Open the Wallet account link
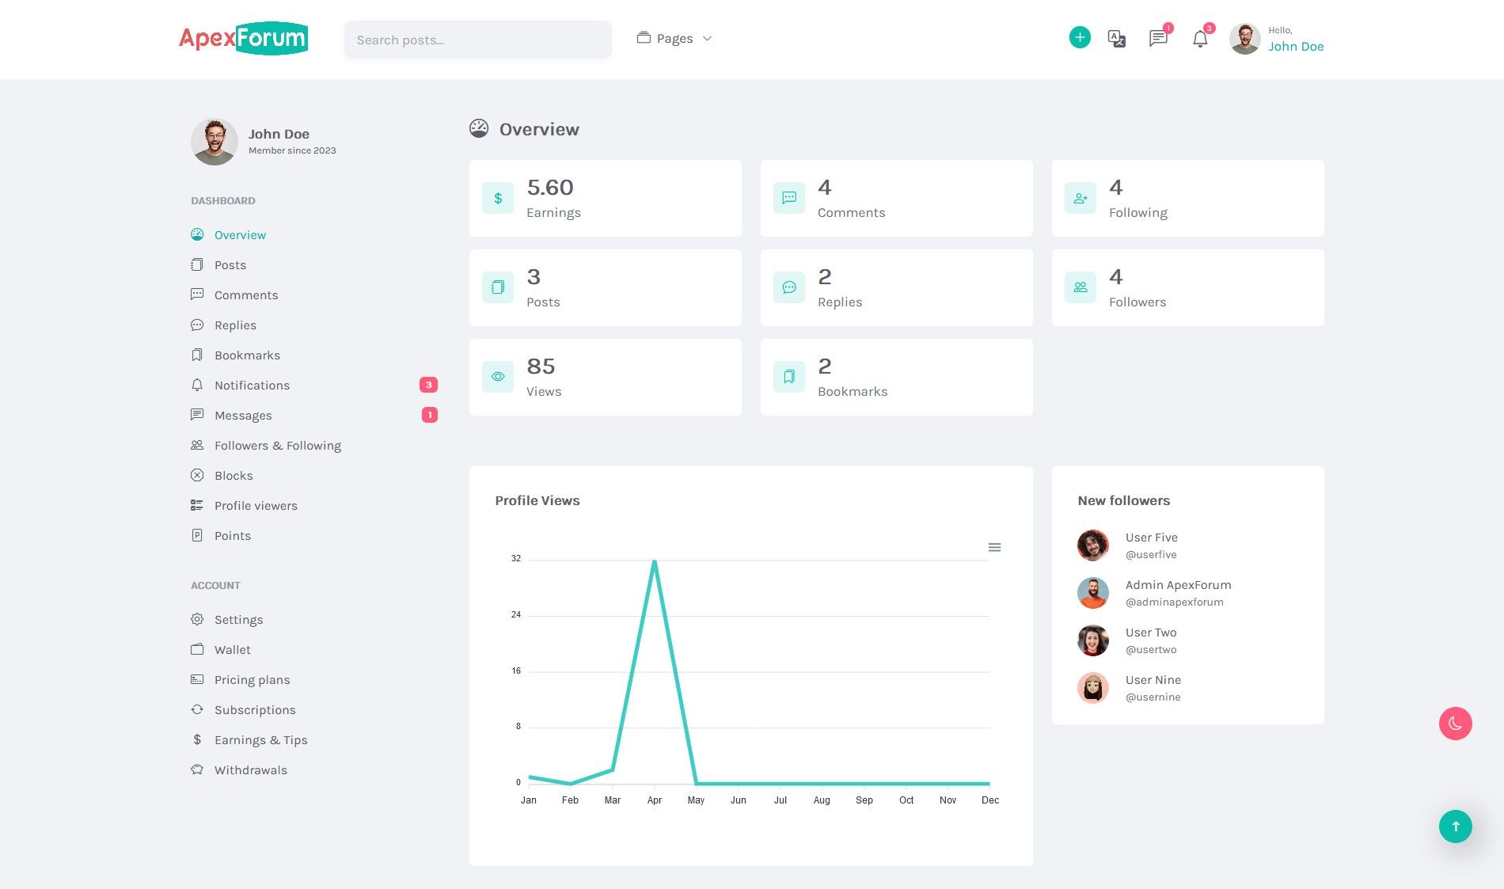1504x889 pixels. 232,650
